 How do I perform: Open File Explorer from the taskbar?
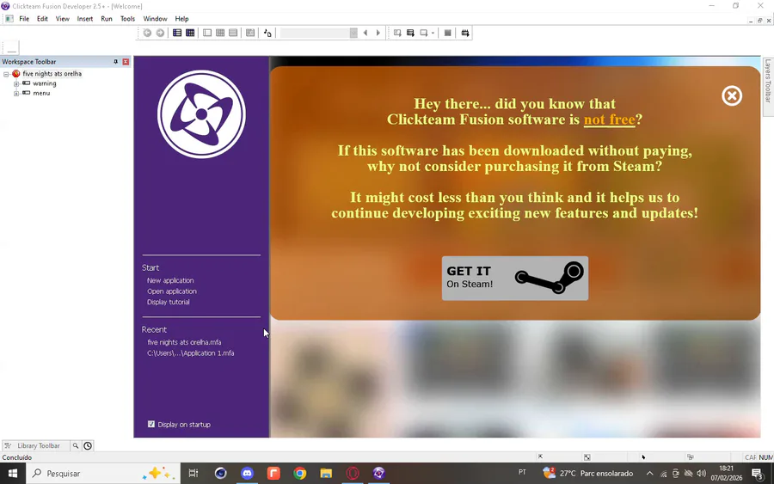[326, 474]
